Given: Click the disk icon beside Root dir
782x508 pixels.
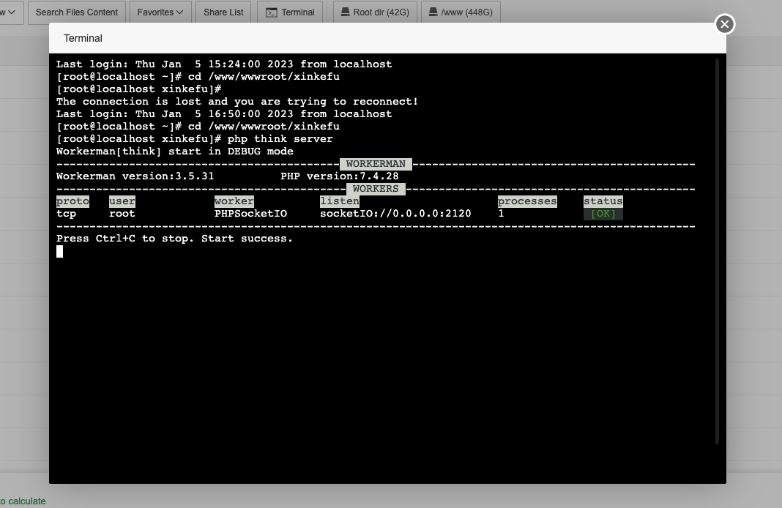Looking at the screenshot, I should tap(345, 12).
